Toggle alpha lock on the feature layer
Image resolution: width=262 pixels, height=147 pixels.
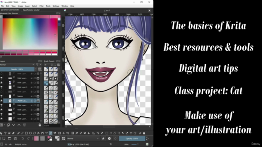(x=38, y=96)
